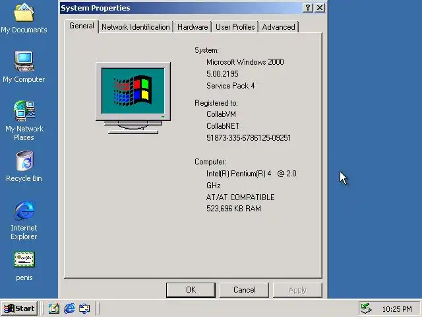
Task: Click the network tray icon
Action: [x=367, y=308]
